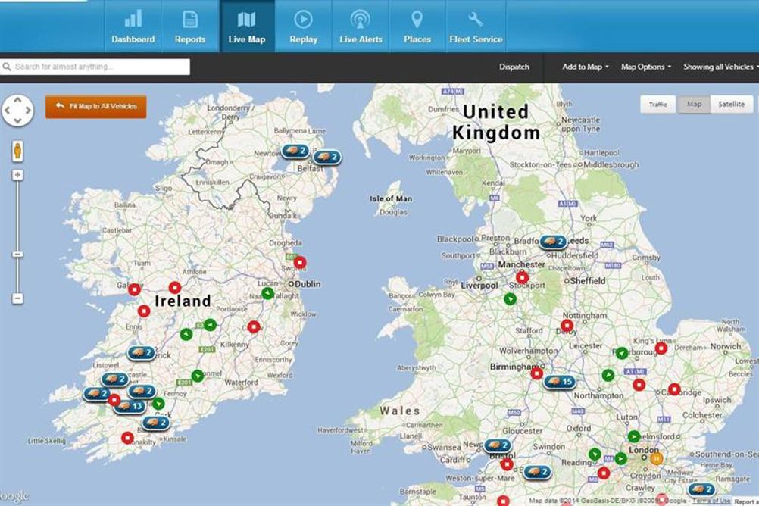The height and width of the screenshot is (506, 759).
Task: Click the Isle of Man map label
Action: coord(391,198)
